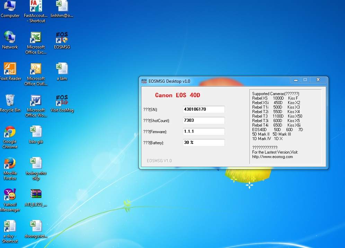Select the 'hoàng như tiệp' Excel file
345x248 pixels.
pyautogui.click(x=36, y=169)
